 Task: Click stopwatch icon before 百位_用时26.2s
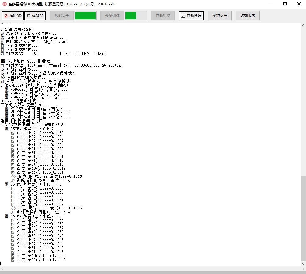(x=13, y=176)
